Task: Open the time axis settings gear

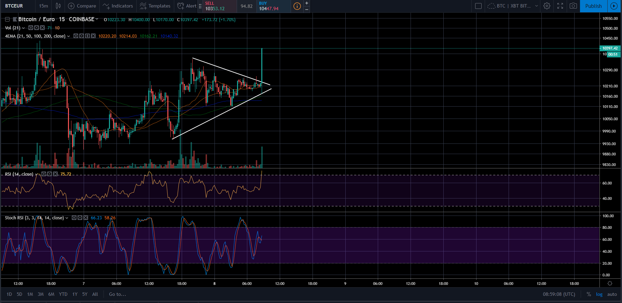Action: click(610, 284)
